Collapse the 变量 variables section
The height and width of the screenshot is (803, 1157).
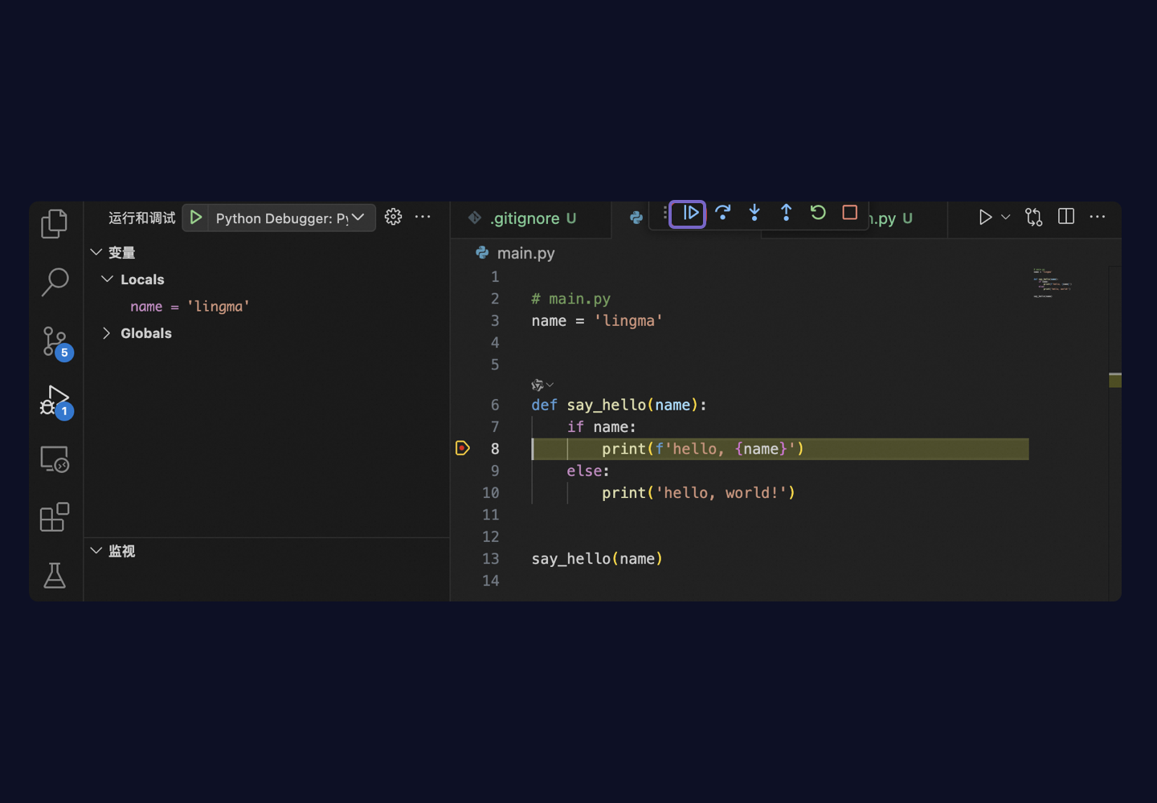click(x=96, y=252)
